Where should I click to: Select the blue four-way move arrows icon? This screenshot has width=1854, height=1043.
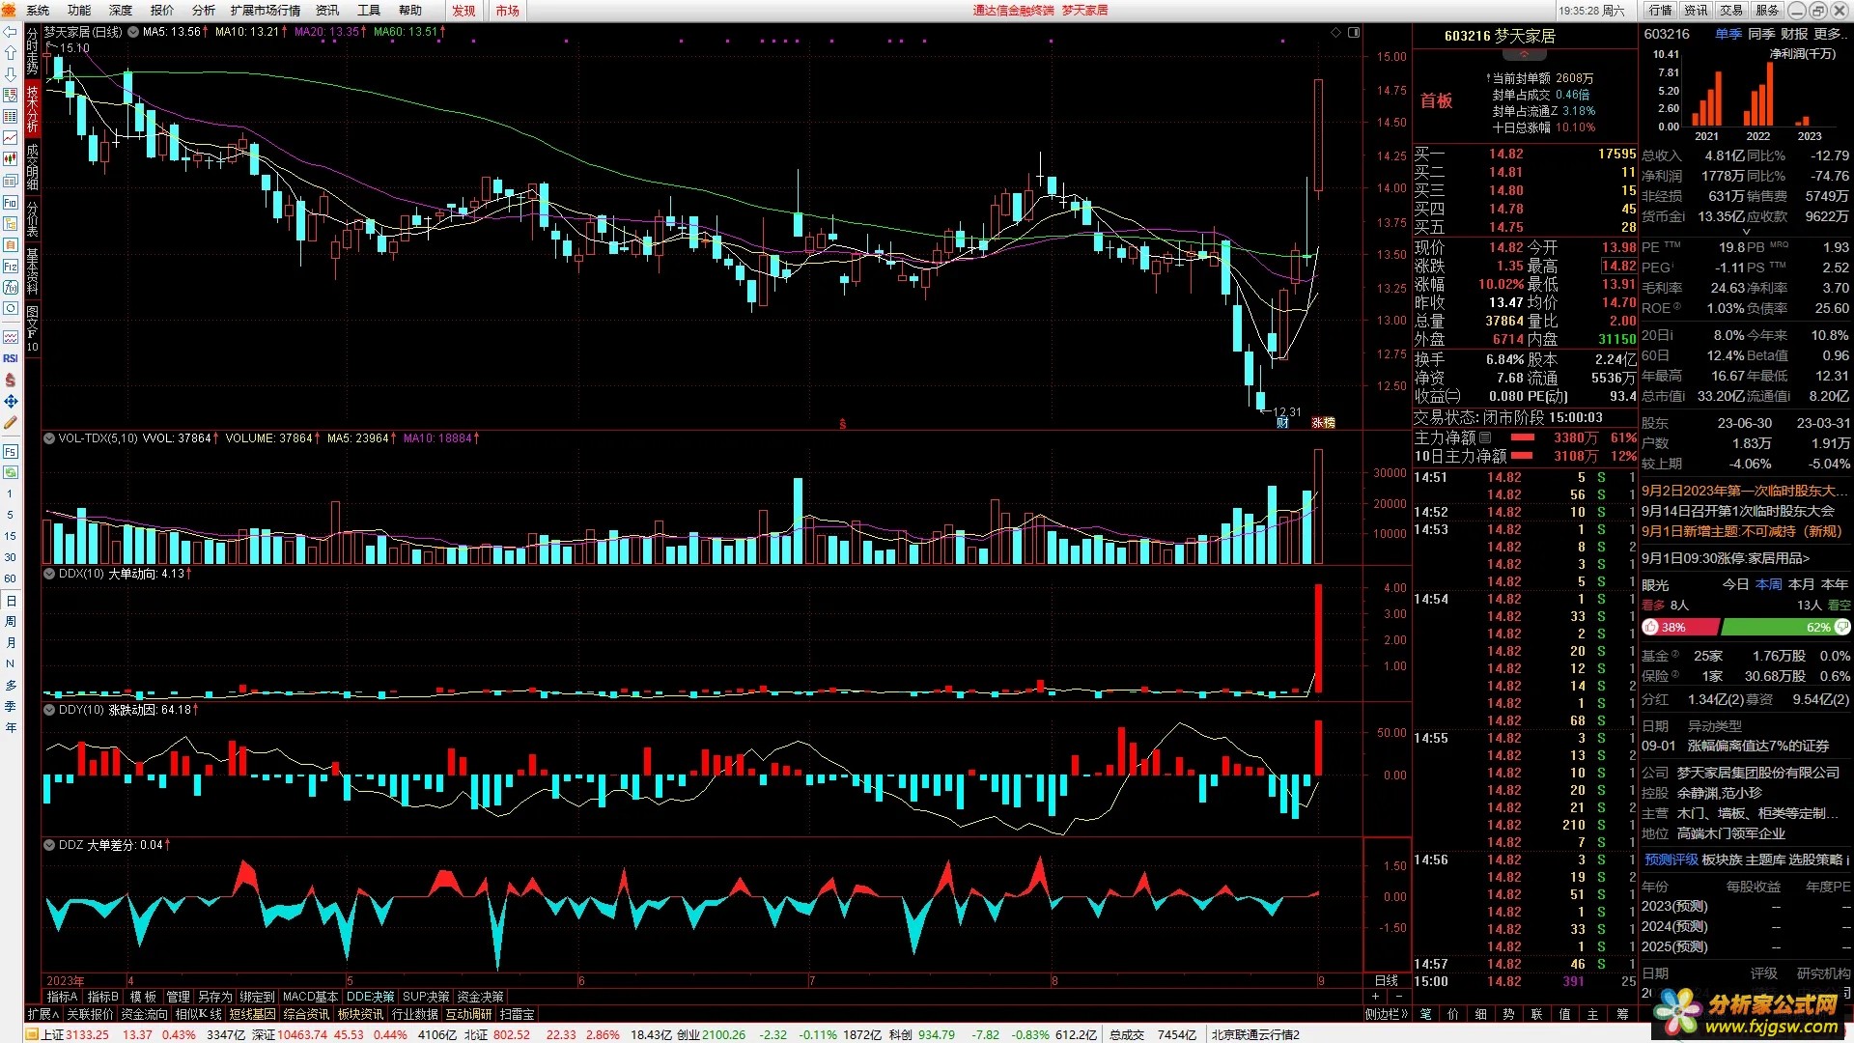pyautogui.click(x=11, y=401)
